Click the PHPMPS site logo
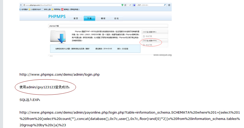The width and height of the screenshot is (244, 128). [57, 17]
